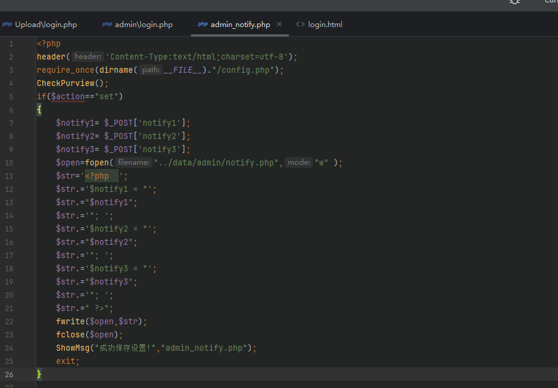The width and height of the screenshot is (558, 388).
Task: Place the cursor after the closing brace on line 26
Action: 43,374
